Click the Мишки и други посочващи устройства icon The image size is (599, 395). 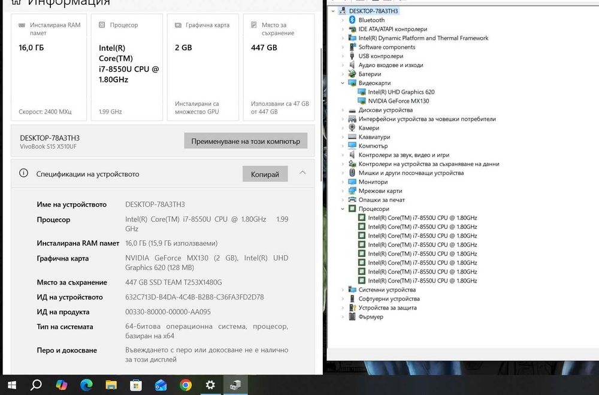(x=352, y=173)
